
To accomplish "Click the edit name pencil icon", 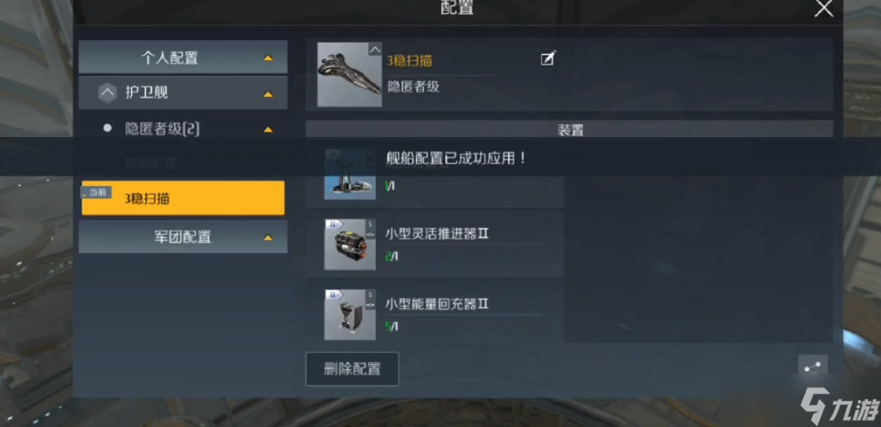I will [x=548, y=58].
